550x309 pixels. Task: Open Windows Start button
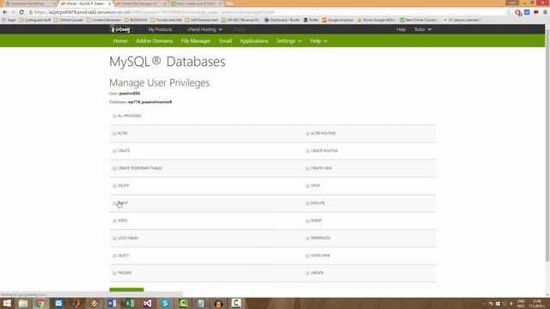7,303
